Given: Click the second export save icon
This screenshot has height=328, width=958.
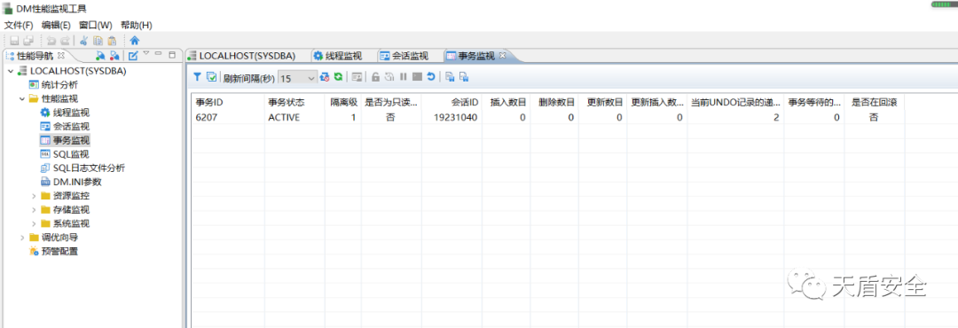Looking at the screenshot, I should (x=464, y=77).
